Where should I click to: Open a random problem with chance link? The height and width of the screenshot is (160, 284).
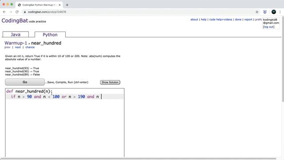tap(30, 47)
